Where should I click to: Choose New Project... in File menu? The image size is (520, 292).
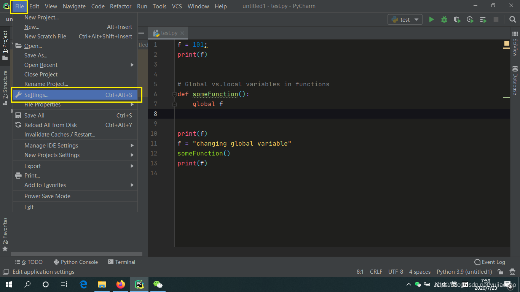pyautogui.click(x=75, y=17)
